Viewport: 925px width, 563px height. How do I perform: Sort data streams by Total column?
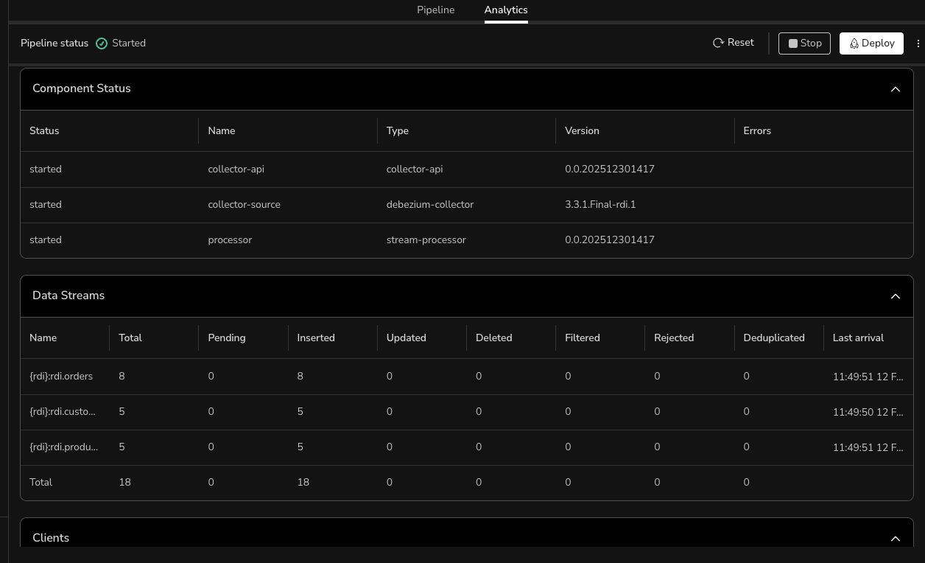pyautogui.click(x=130, y=338)
